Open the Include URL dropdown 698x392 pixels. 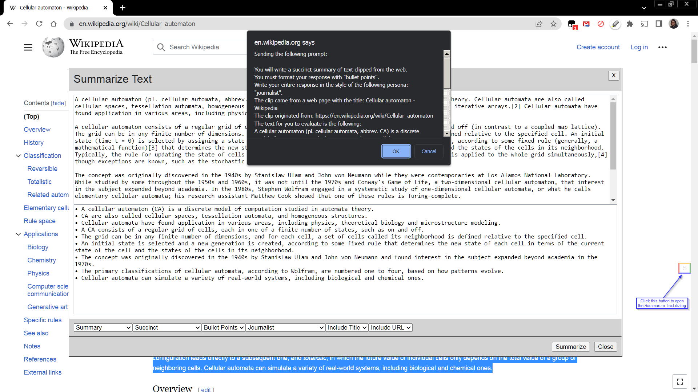coord(391,327)
